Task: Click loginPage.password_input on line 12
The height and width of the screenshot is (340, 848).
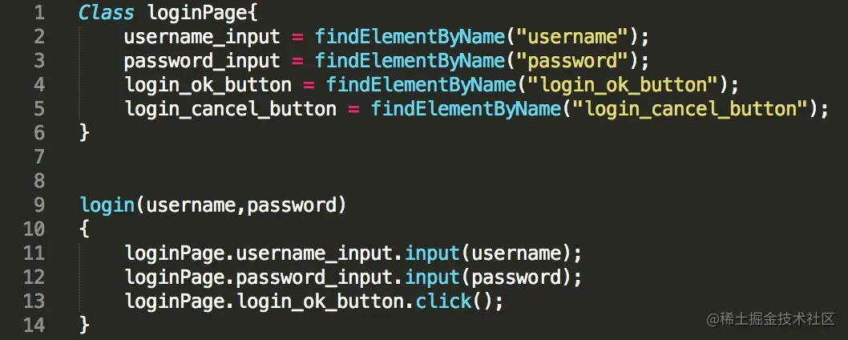Action: coord(264,277)
